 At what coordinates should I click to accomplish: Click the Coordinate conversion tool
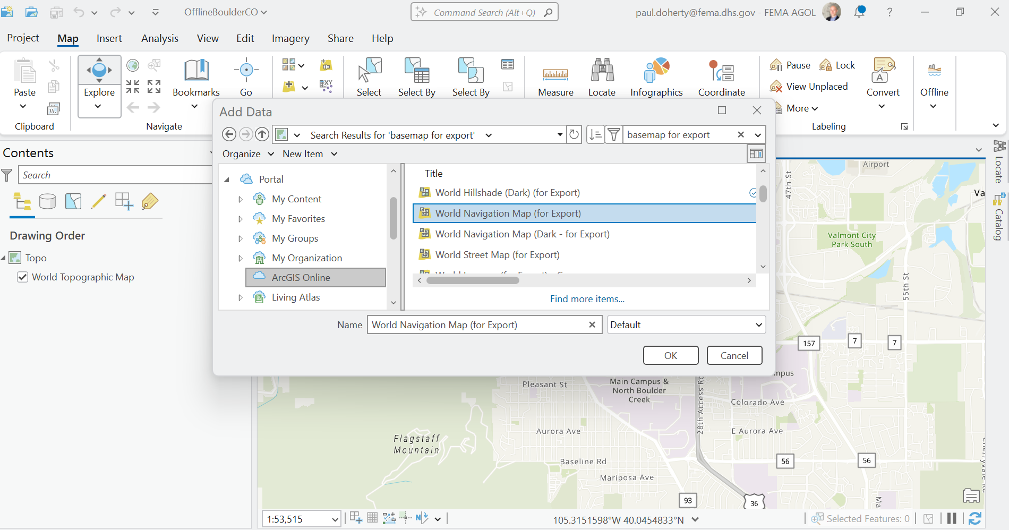[x=721, y=78]
